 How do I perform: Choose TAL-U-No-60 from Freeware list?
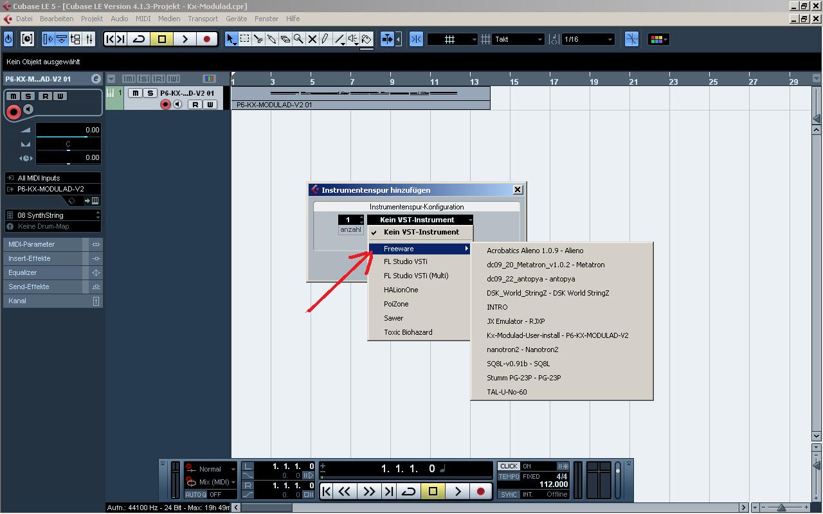tap(562, 392)
